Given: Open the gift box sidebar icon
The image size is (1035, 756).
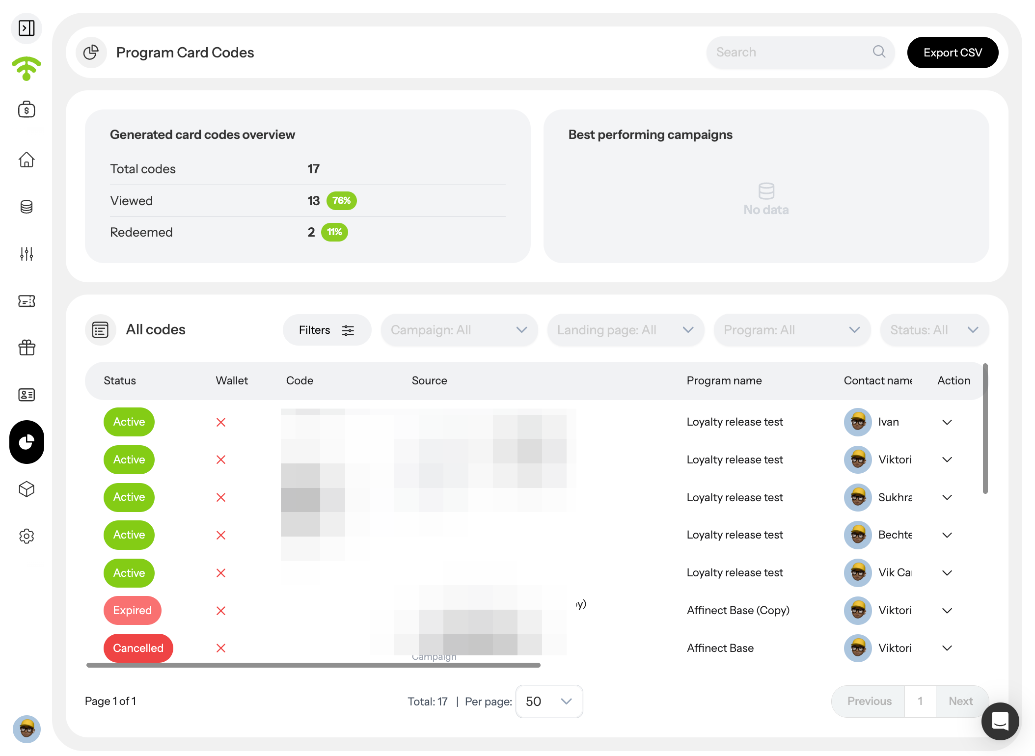Looking at the screenshot, I should click(27, 348).
